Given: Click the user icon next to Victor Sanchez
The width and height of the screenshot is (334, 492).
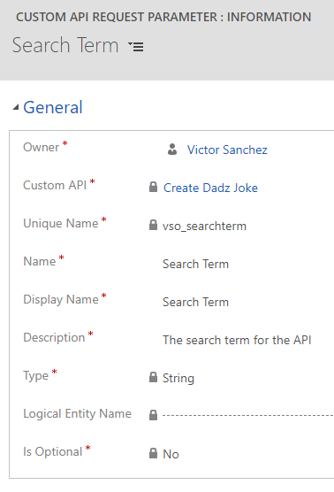Looking at the screenshot, I should [x=172, y=150].
